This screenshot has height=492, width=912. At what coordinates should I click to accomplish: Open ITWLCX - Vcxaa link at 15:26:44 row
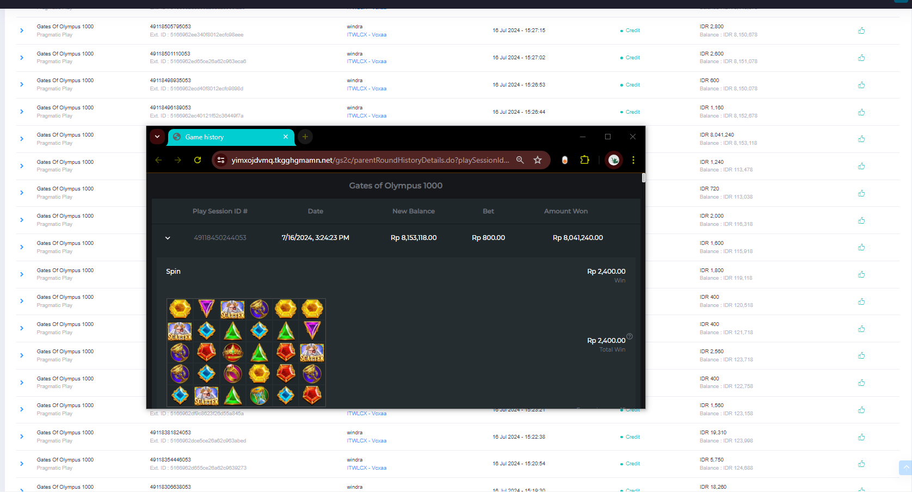367,116
